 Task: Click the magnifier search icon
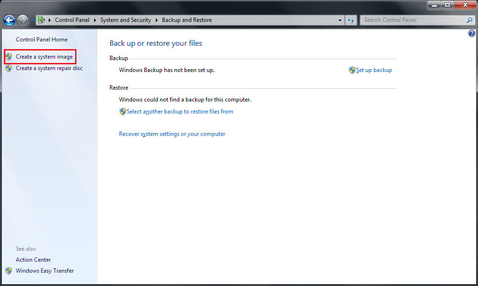tap(469, 20)
